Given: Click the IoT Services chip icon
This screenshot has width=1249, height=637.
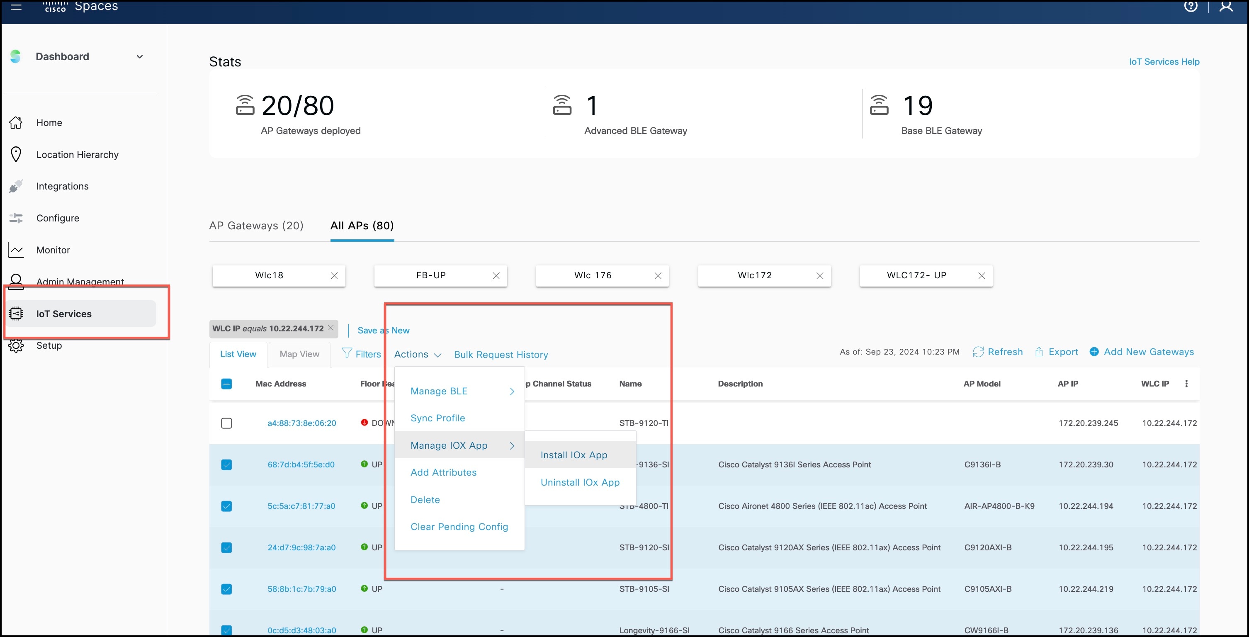Looking at the screenshot, I should tap(16, 314).
